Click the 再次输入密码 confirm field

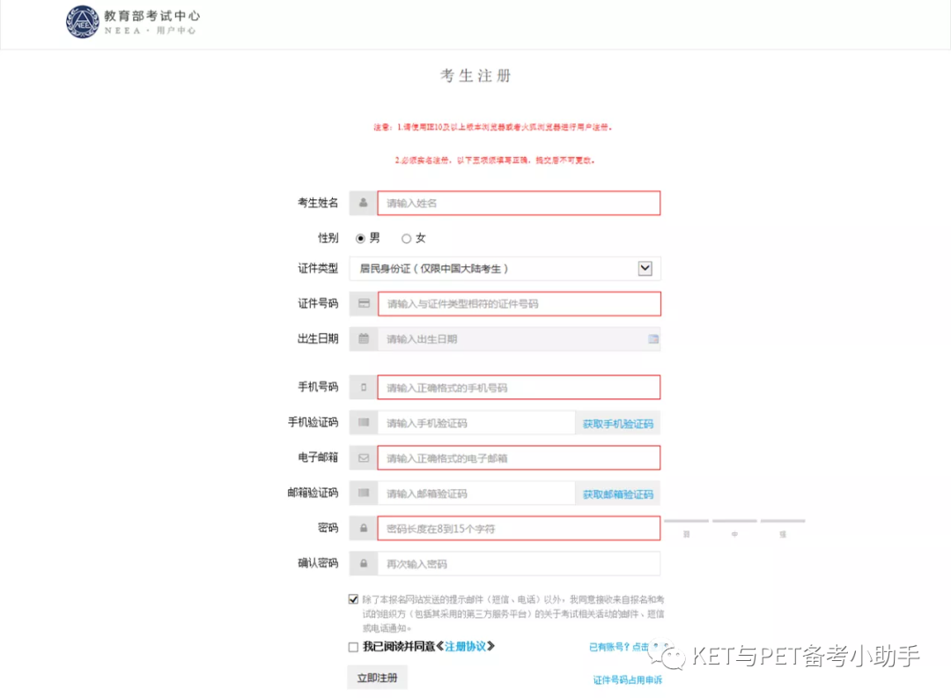(520, 563)
